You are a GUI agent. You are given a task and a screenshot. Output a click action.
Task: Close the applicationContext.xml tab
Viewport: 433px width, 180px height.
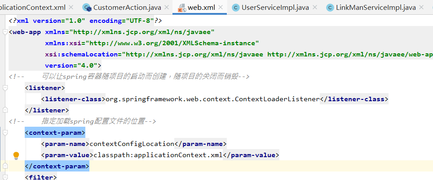[71, 8]
